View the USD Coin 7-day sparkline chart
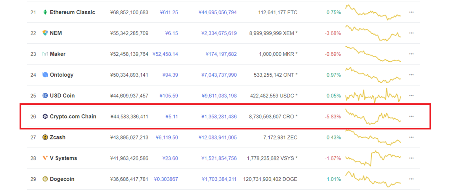 373,95
